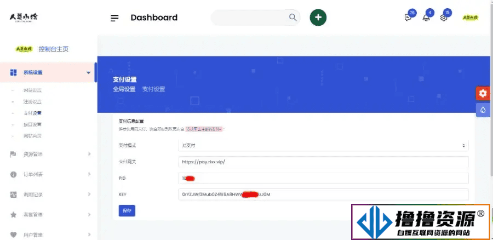Click the 系统设置 grid icon

[x=14, y=72]
